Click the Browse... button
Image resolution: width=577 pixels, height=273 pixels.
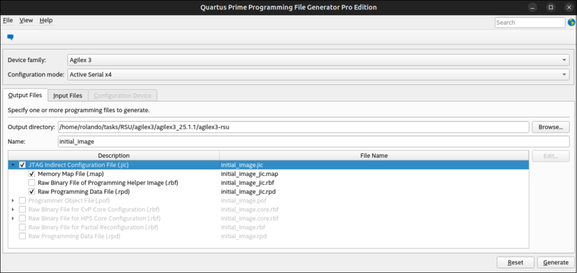click(550, 127)
